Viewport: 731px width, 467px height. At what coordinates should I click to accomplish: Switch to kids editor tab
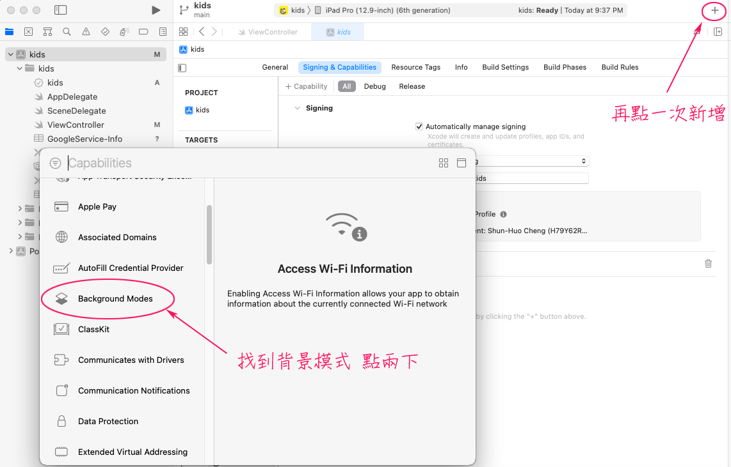pyautogui.click(x=339, y=32)
